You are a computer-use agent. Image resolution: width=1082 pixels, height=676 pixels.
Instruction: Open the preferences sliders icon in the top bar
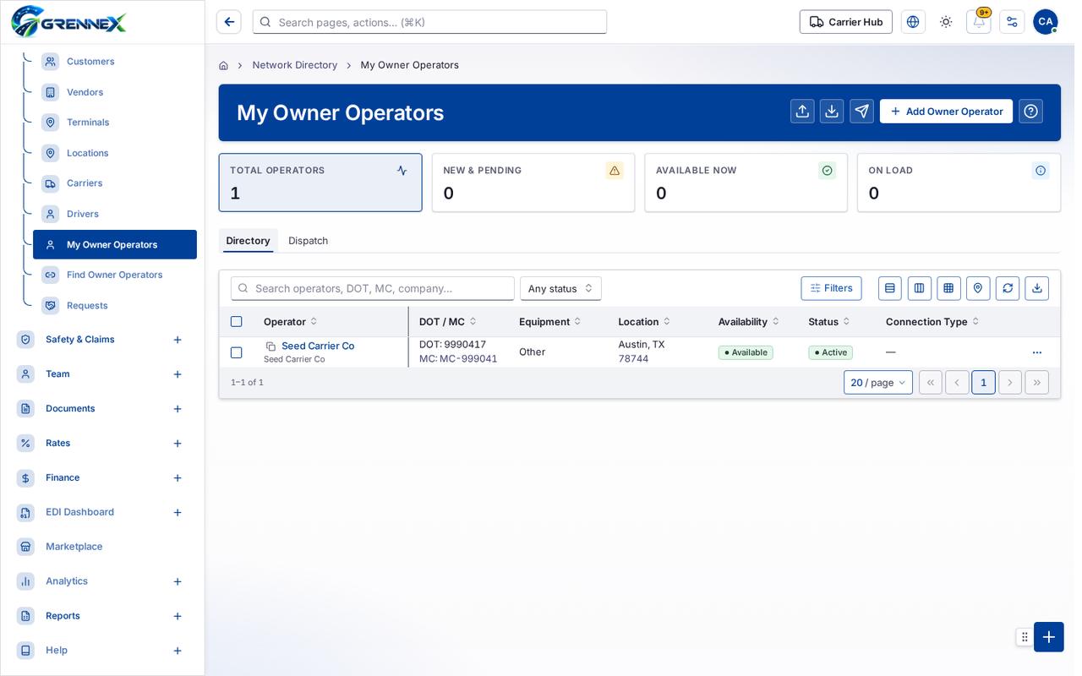1012,22
